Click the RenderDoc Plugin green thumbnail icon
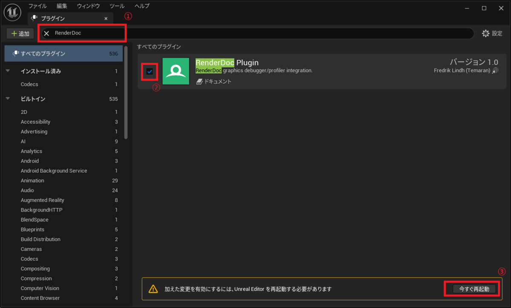This screenshot has width=511, height=308. click(x=175, y=71)
